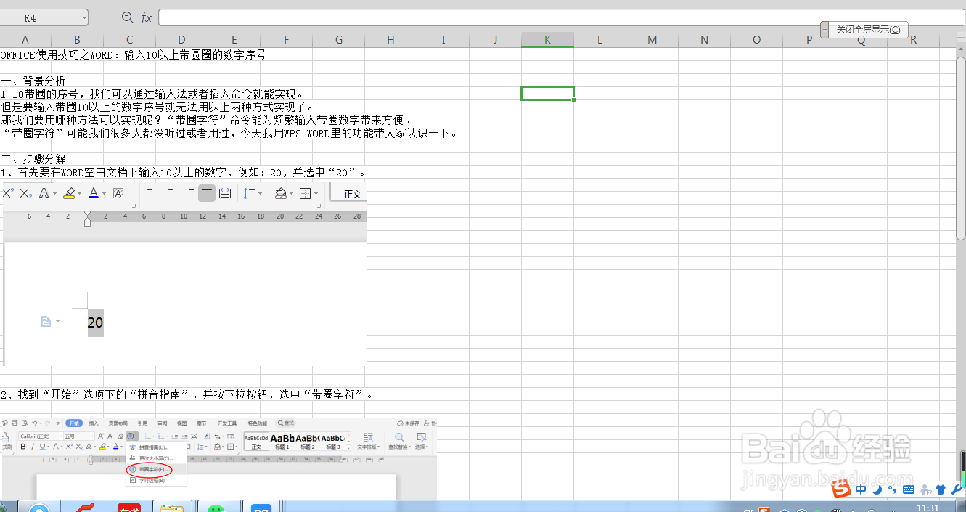
Task: Click the fx insert function icon
Action: (x=146, y=17)
